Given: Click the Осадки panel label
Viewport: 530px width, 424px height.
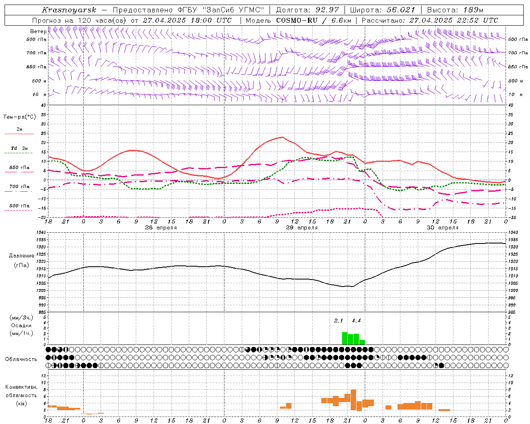Looking at the screenshot, I should (x=22, y=325).
